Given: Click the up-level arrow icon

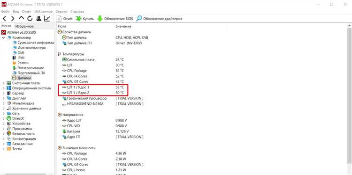Looking at the screenshot, I should (21, 18).
